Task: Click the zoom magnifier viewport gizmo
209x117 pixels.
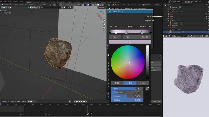Action: click(104, 21)
